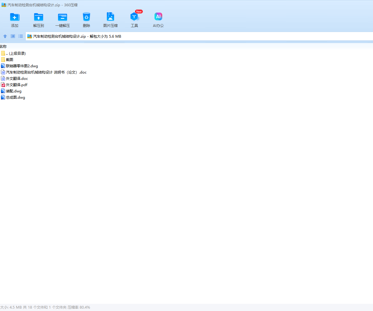Go up one level with arrow icon
The width and height of the screenshot is (373, 311).
[5, 36]
